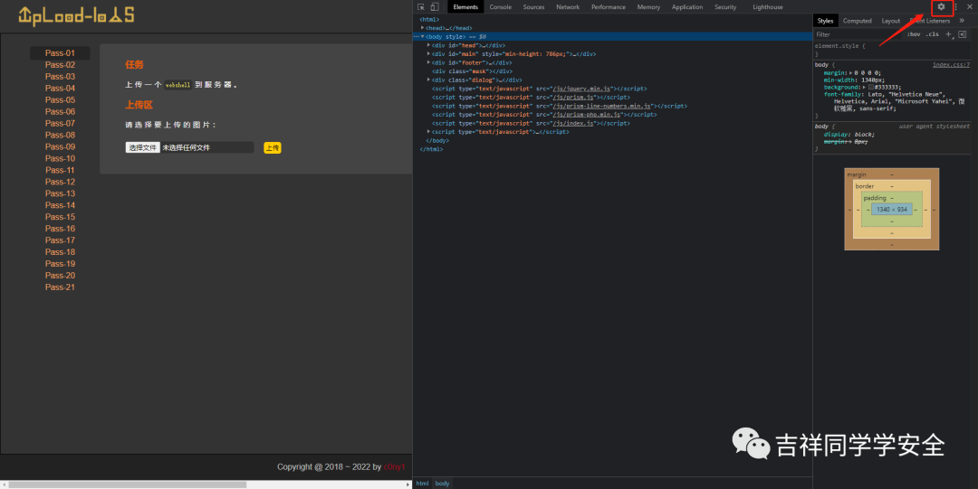Click the 1340 × 934 content box
This screenshot has width=978, height=489.
[x=891, y=210]
